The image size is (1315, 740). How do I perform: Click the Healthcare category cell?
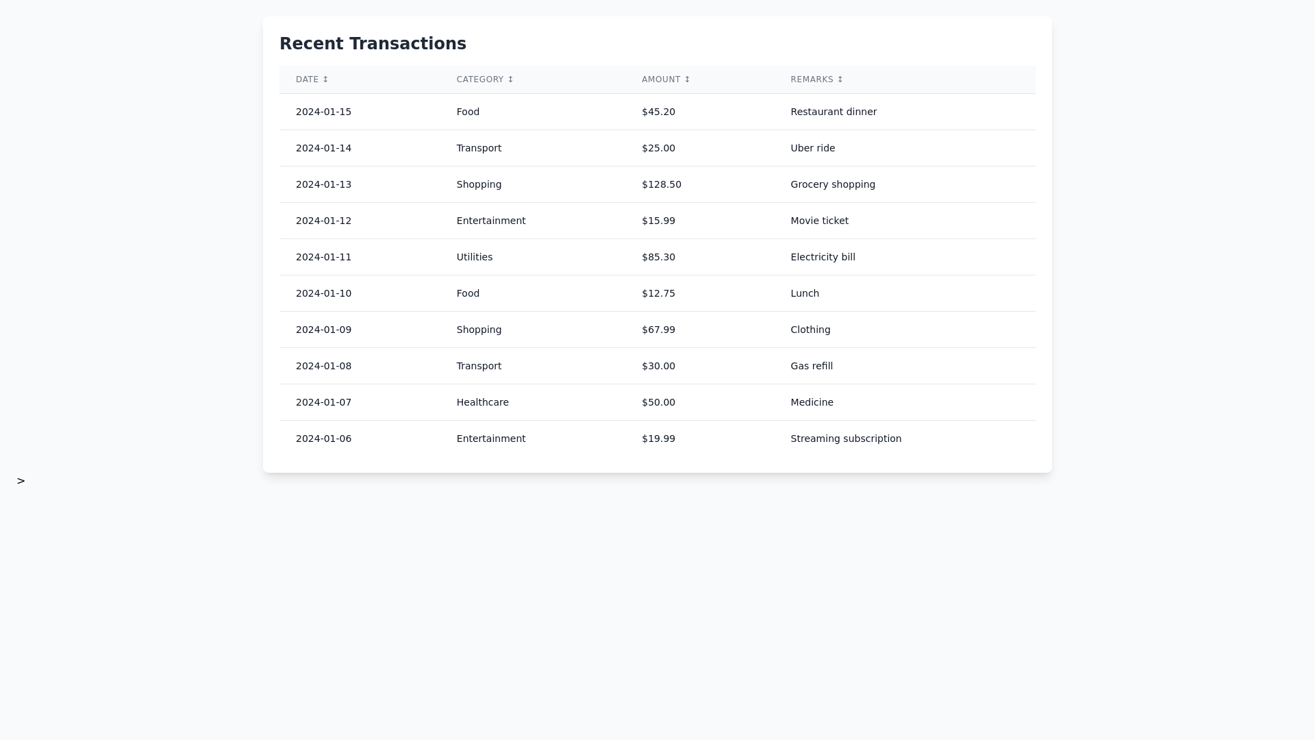(x=482, y=402)
